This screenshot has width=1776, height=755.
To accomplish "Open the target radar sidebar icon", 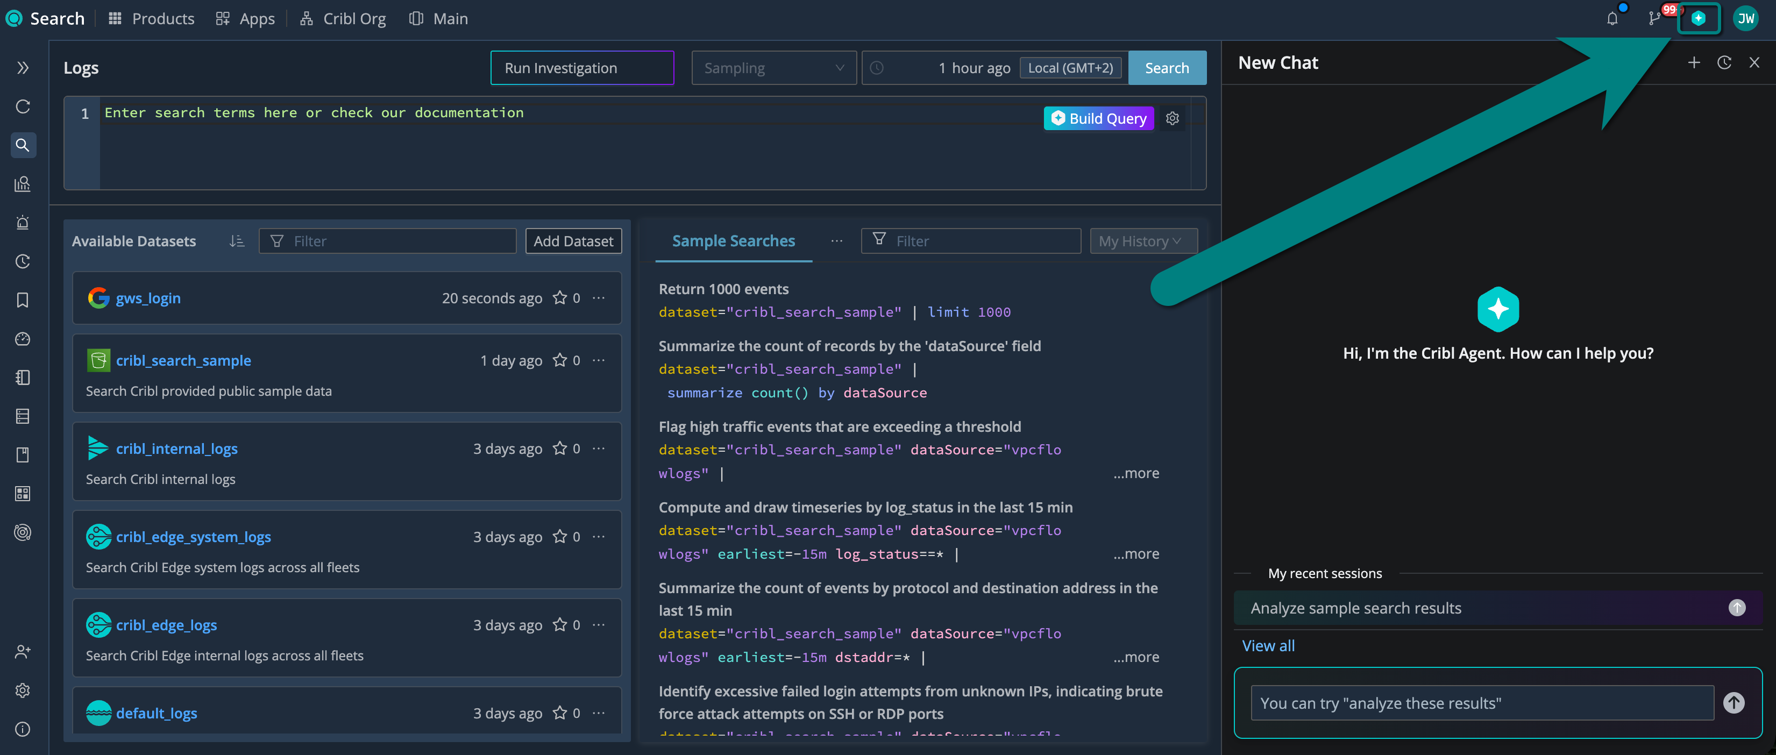I will [x=23, y=532].
